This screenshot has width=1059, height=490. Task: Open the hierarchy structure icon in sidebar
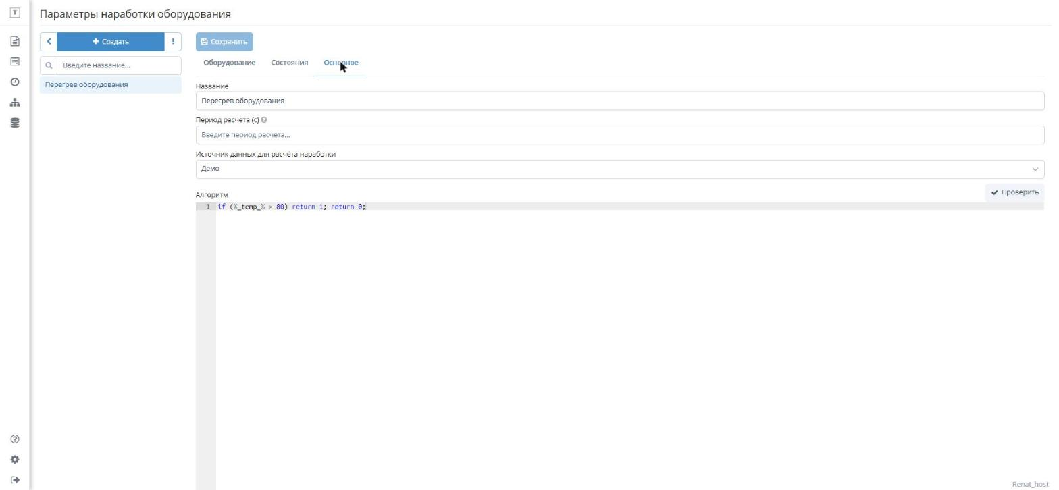point(15,103)
